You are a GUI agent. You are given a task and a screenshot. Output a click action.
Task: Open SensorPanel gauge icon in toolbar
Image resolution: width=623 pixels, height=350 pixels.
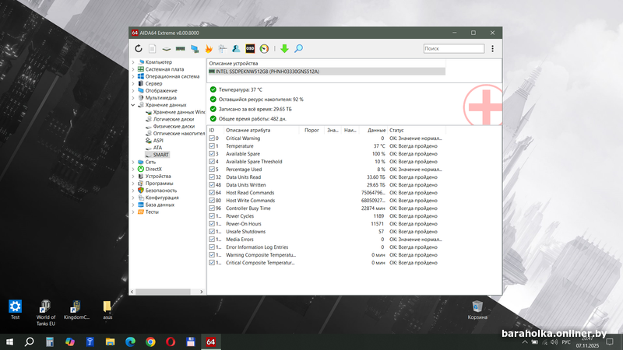point(264,48)
